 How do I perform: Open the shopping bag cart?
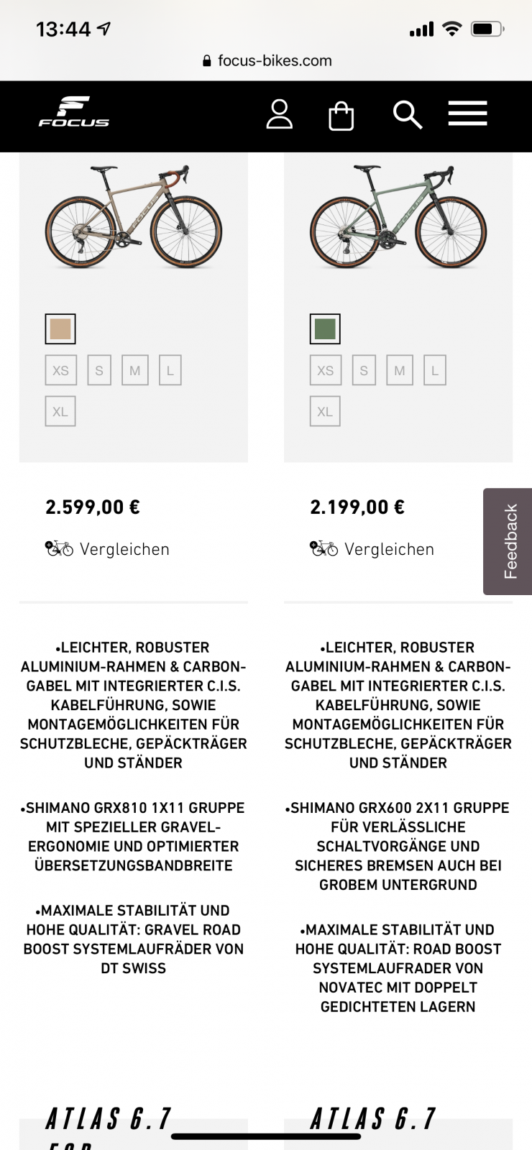coord(341,116)
